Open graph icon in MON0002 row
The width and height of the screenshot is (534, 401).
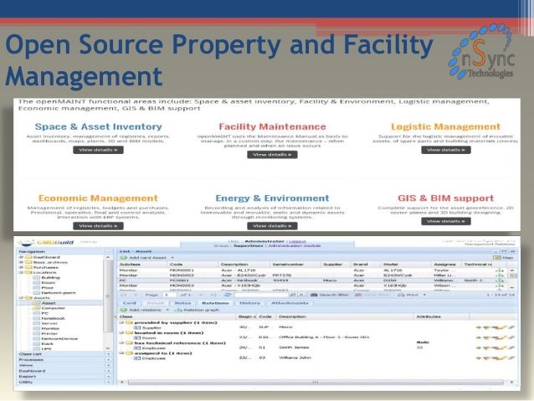click(499, 275)
